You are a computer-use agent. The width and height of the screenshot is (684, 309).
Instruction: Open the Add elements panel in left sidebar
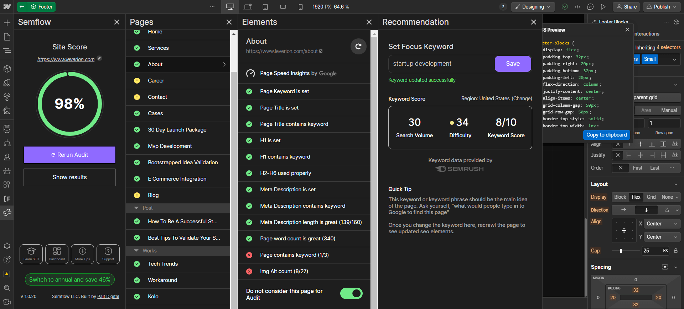(x=7, y=23)
